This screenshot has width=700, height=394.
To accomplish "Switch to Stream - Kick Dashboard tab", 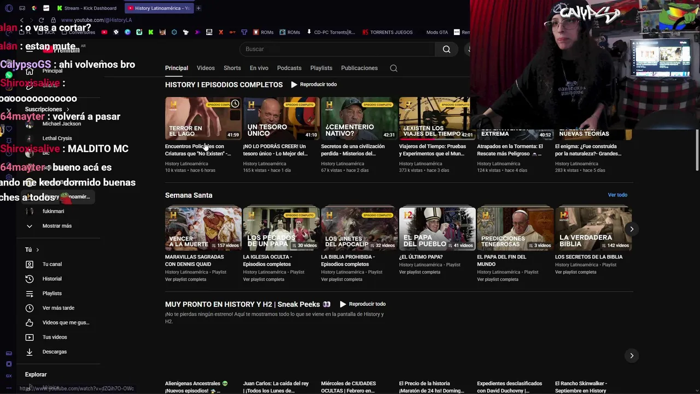I will (x=88, y=8).
